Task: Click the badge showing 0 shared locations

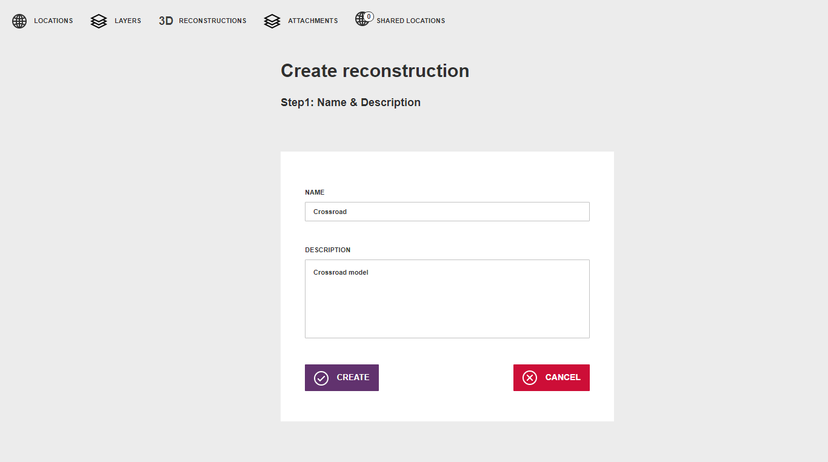Action: pos(369,16)
